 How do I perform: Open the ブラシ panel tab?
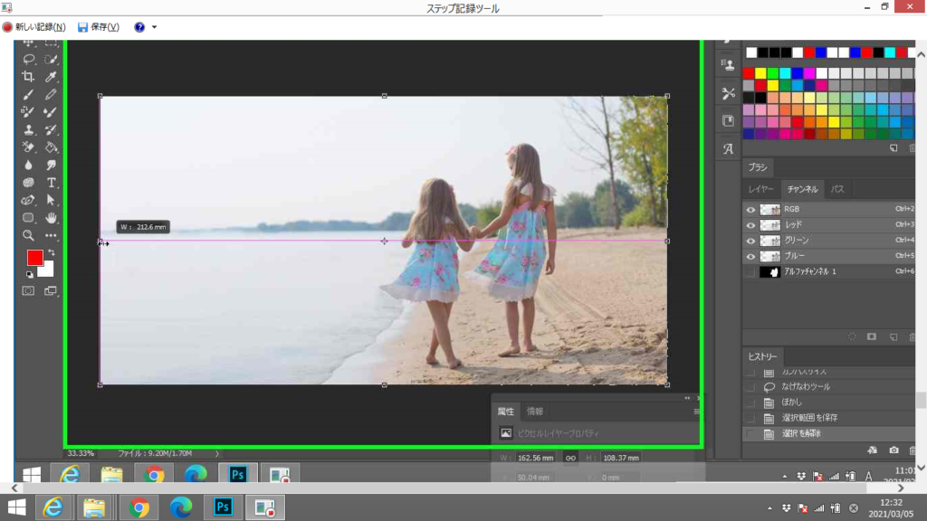point(758,167)
